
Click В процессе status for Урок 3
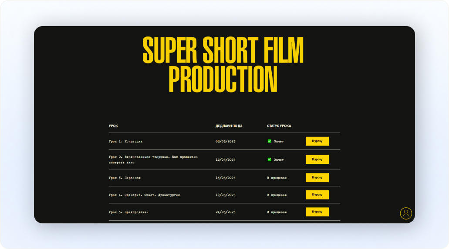277,178
